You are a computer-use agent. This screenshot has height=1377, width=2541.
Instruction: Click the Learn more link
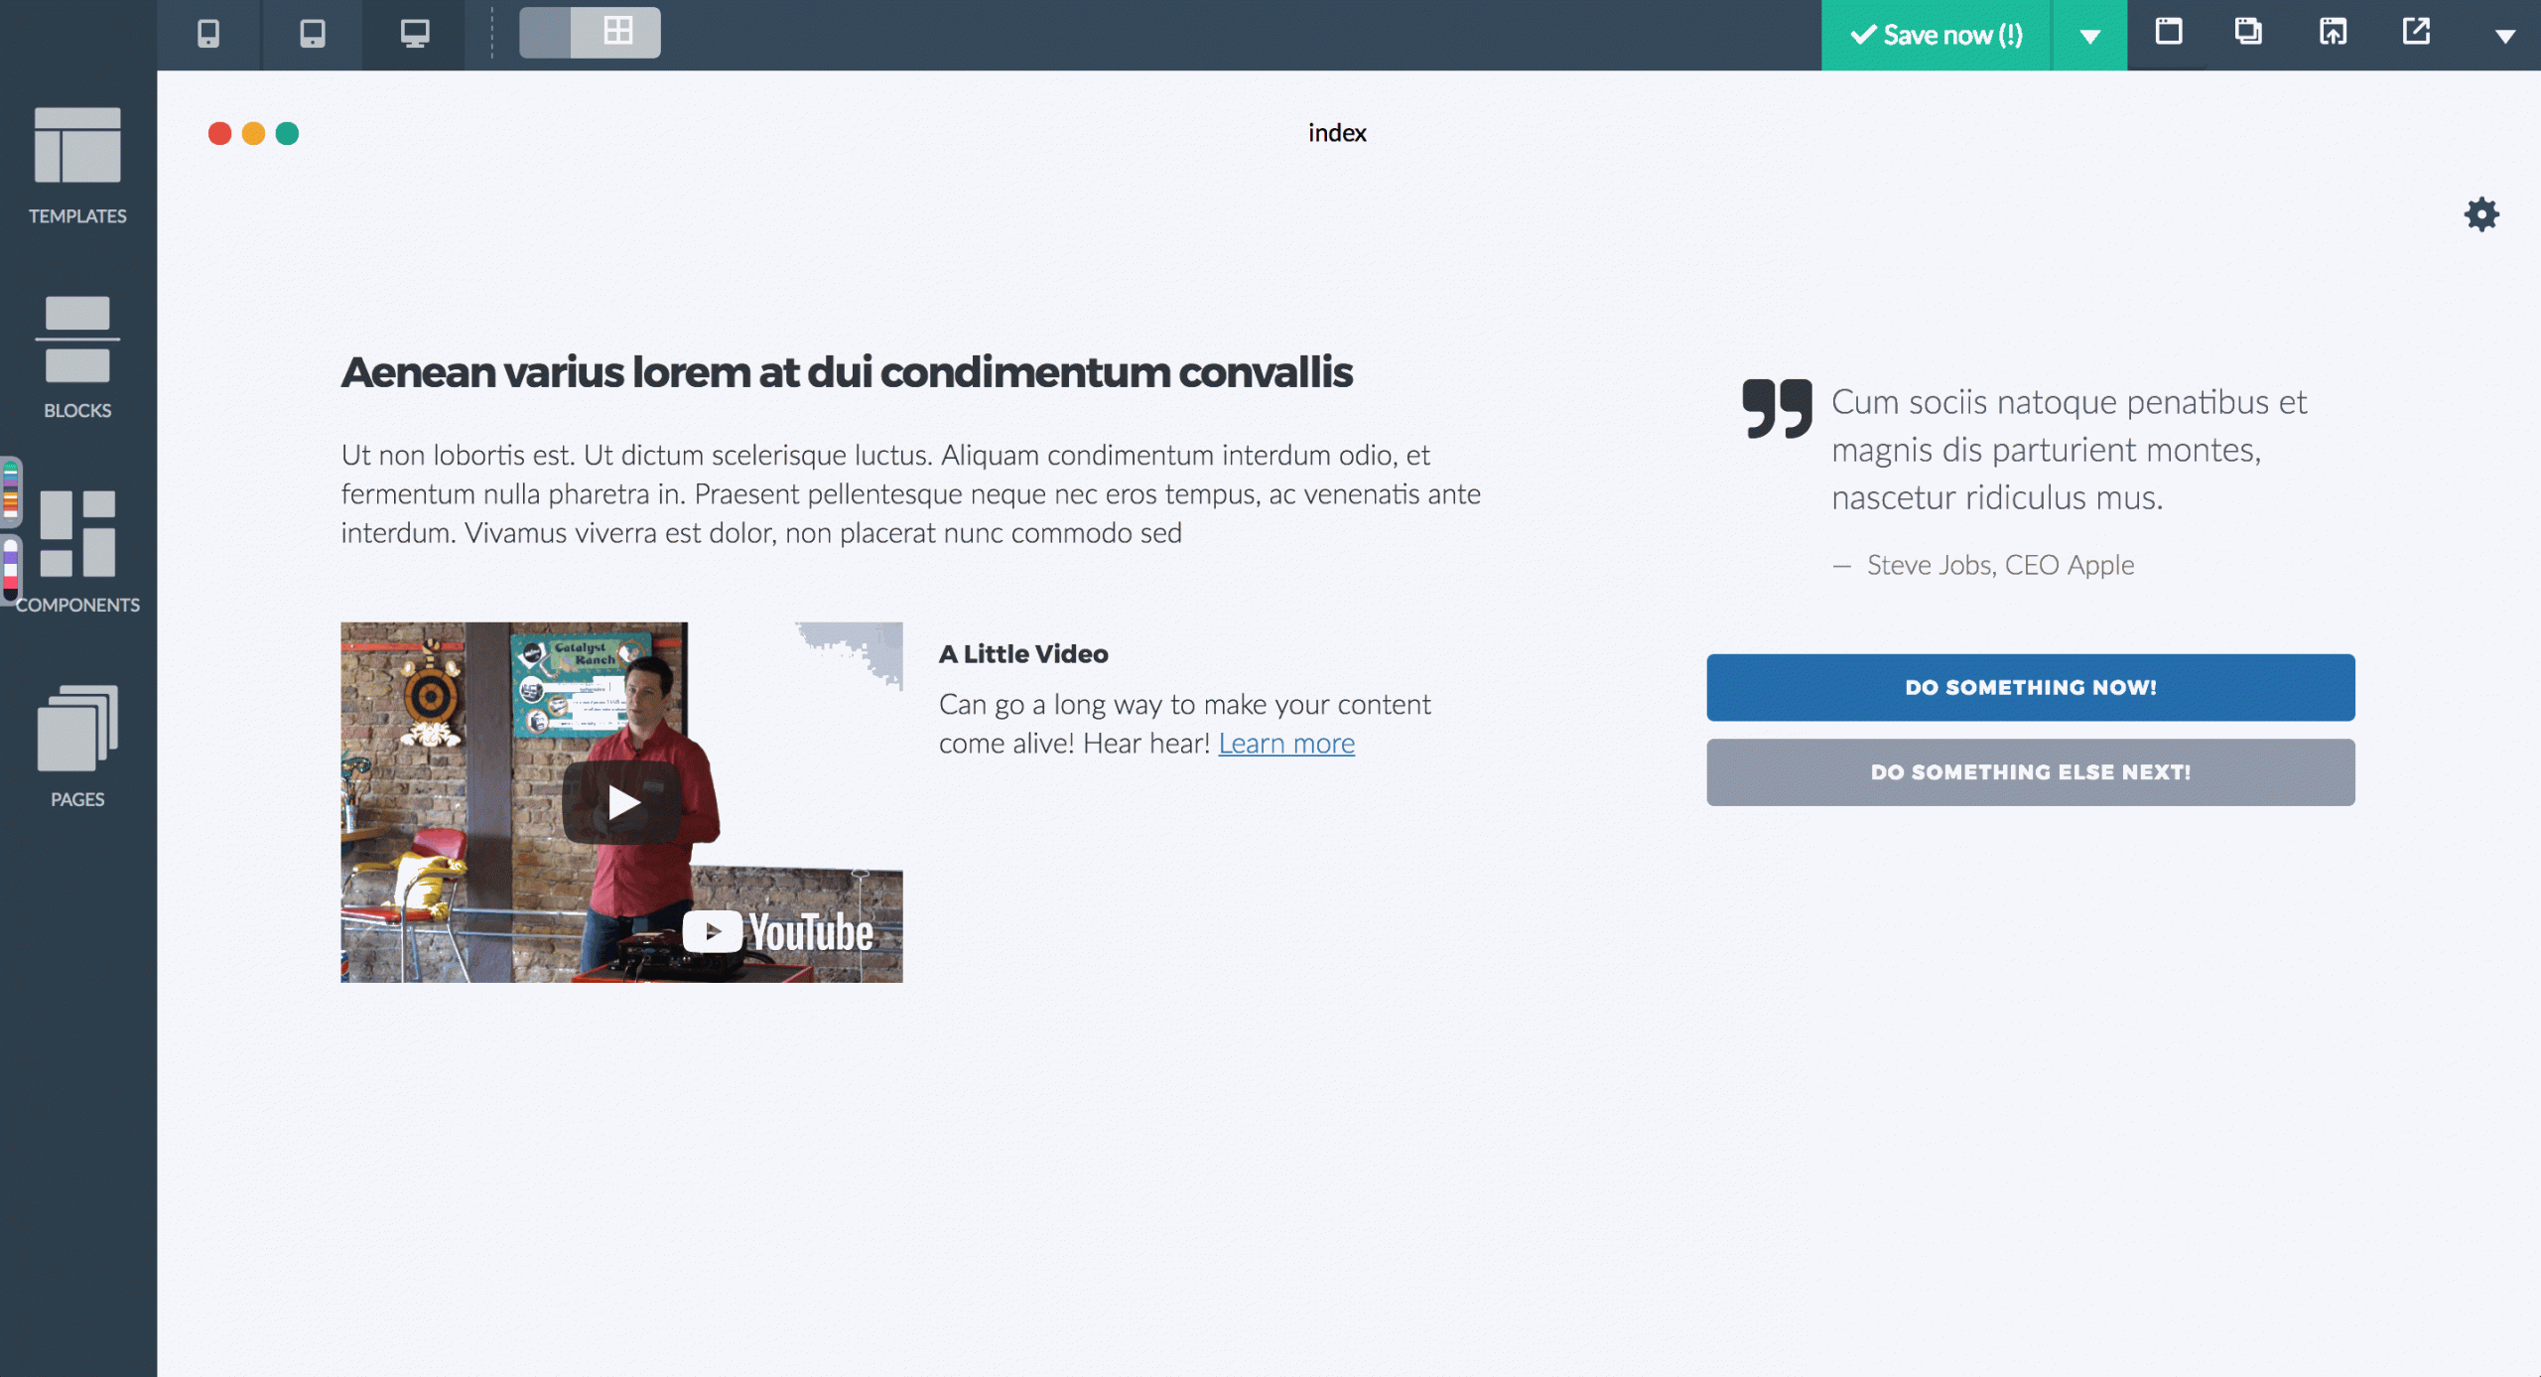coord(1285,743)
